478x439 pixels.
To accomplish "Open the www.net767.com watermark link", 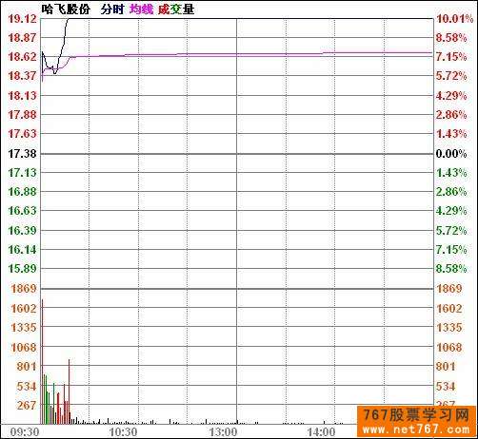I will [416, 429].
